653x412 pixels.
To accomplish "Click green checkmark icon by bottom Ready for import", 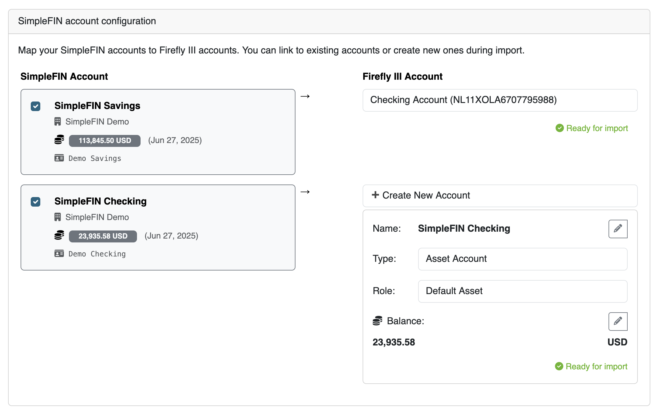I will pos(559,366).
